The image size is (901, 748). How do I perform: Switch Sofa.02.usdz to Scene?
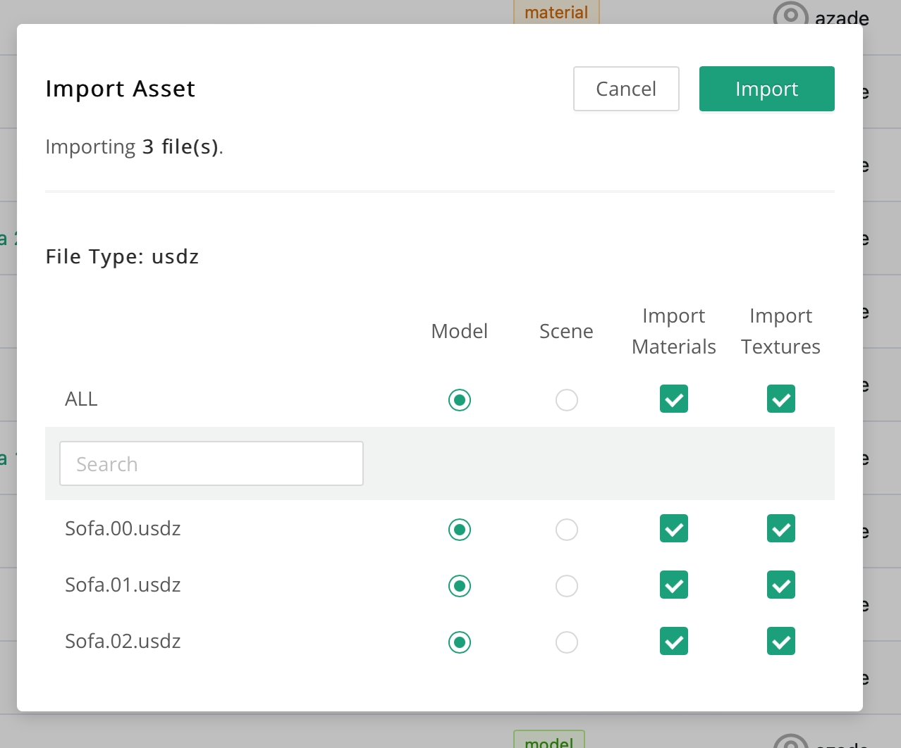(x=567, y=642)
